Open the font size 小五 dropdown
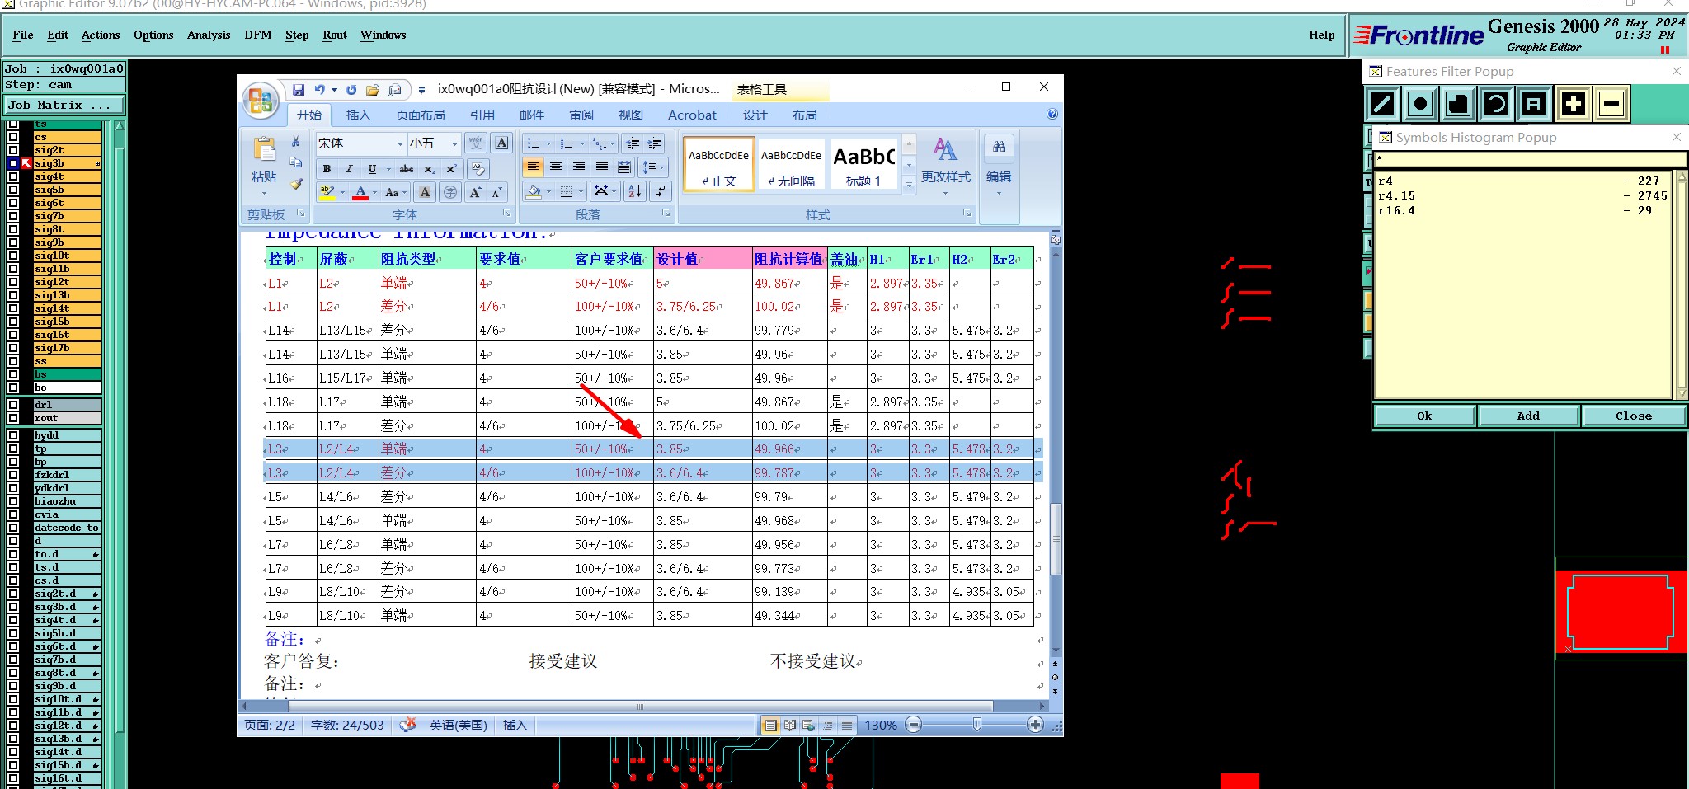This screenshot has height=789, width=1689. tap(454, 143)
